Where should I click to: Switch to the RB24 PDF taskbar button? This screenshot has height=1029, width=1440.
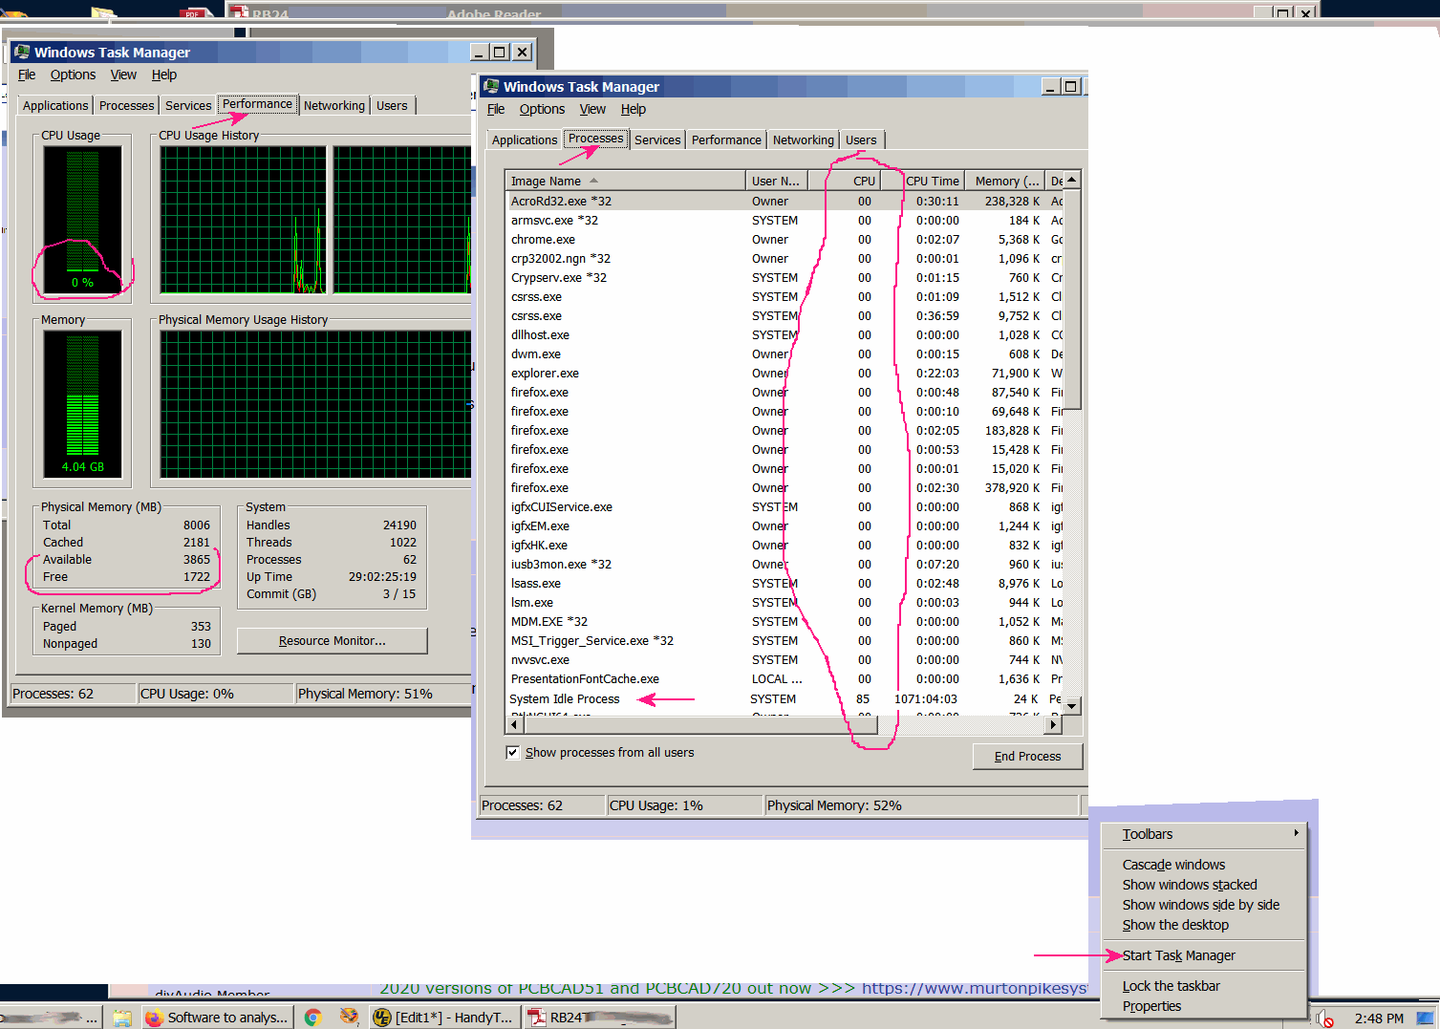(600, 1018)
